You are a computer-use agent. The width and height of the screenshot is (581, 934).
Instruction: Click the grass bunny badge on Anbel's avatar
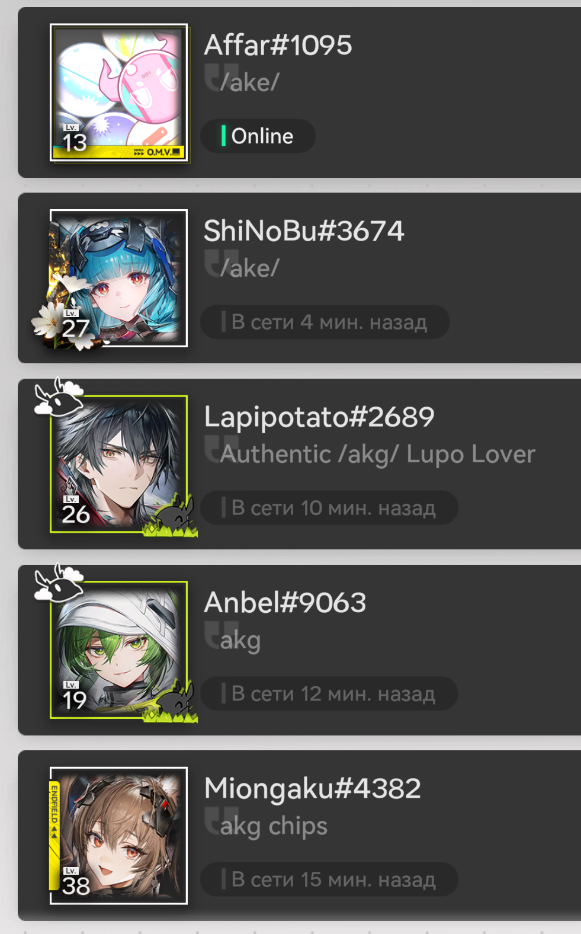pos(172,703)
